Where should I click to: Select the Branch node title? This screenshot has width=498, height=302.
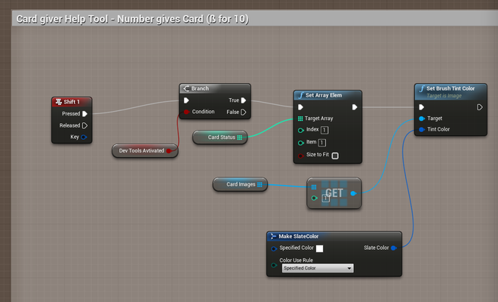[x=200, y=88]
